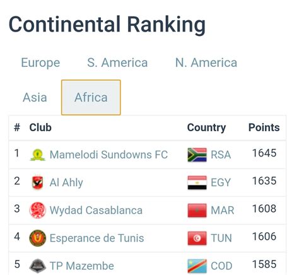299x275 pixels.
Task: Click the Points column header
Action: 264,127
